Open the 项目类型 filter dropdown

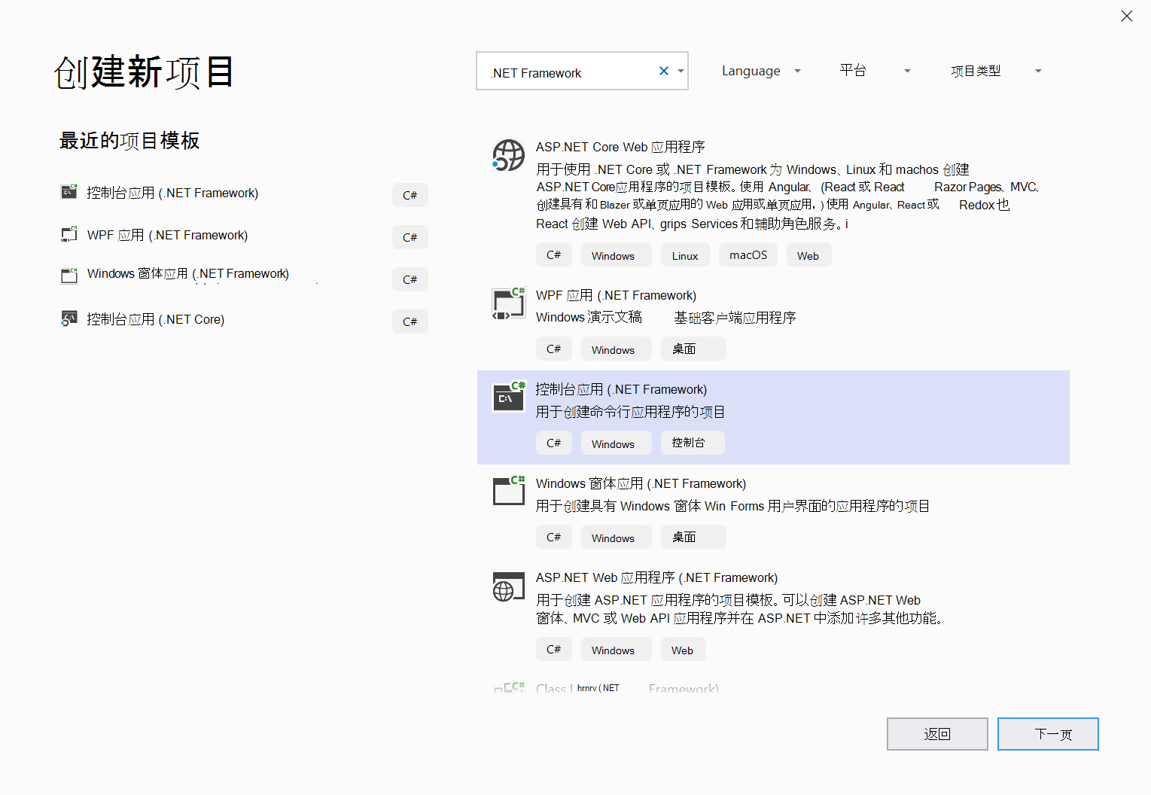click(996, 71)
